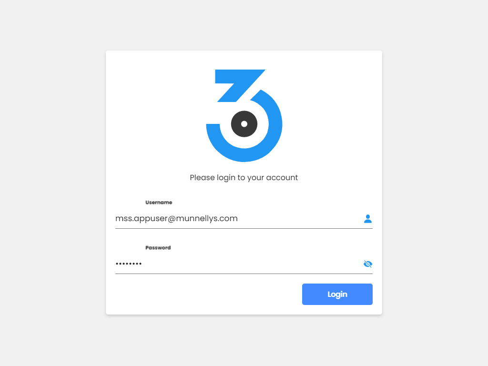Place the cursor in the mss.appuser@munnellys.com text
This screenshot has width=488, height=366.
[176, 218]
